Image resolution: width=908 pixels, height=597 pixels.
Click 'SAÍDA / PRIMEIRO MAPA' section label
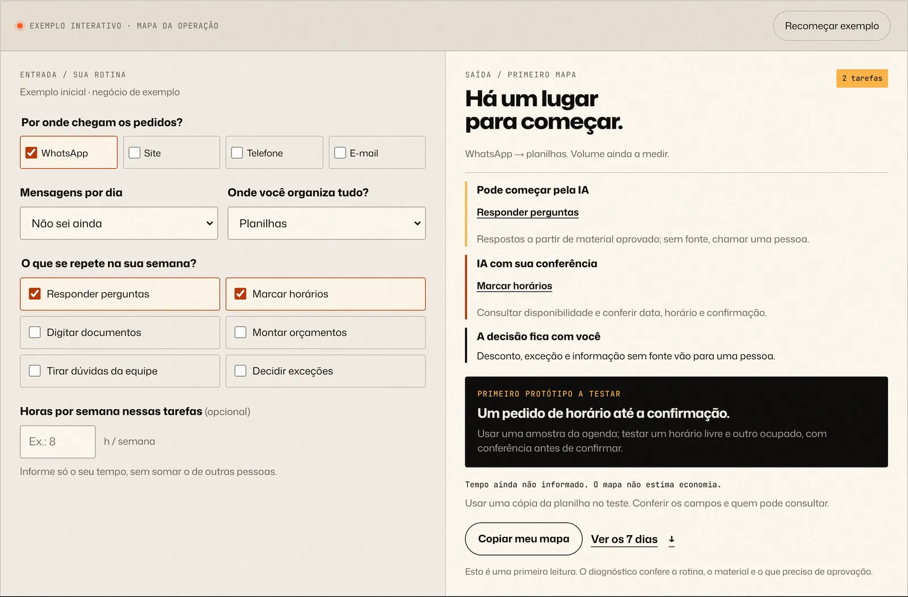(520, 74)
